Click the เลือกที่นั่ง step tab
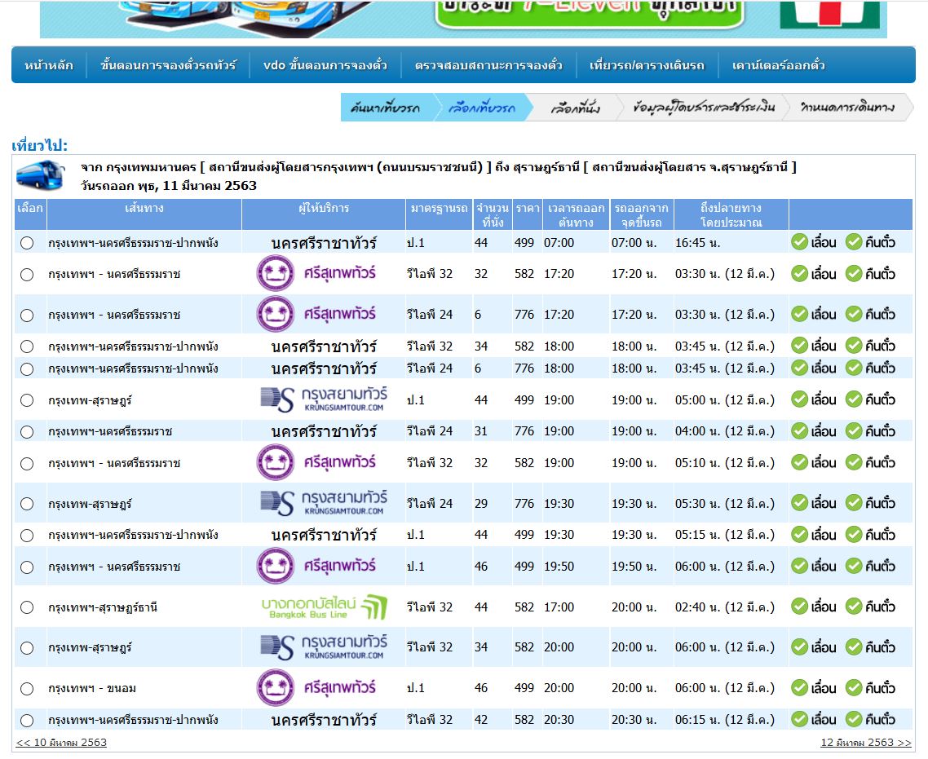 [x=575, y=108]
